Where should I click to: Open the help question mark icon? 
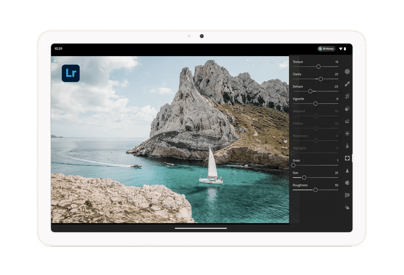coord(261,61)
